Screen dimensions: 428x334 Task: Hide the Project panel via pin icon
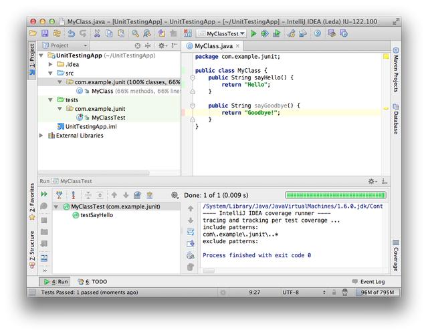(x=174, y=45)
